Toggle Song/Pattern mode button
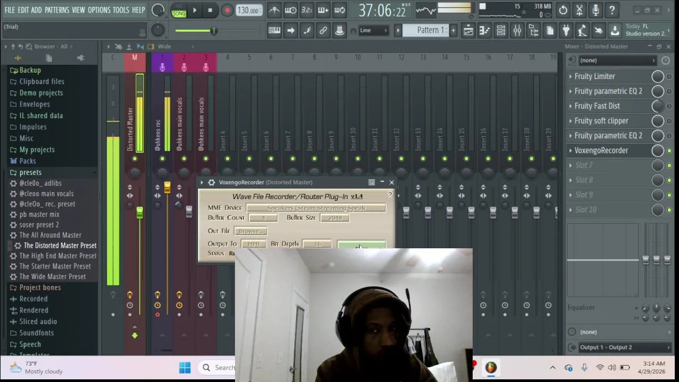The height and width of the screenshot is (382, 679). tap(179, 10)
